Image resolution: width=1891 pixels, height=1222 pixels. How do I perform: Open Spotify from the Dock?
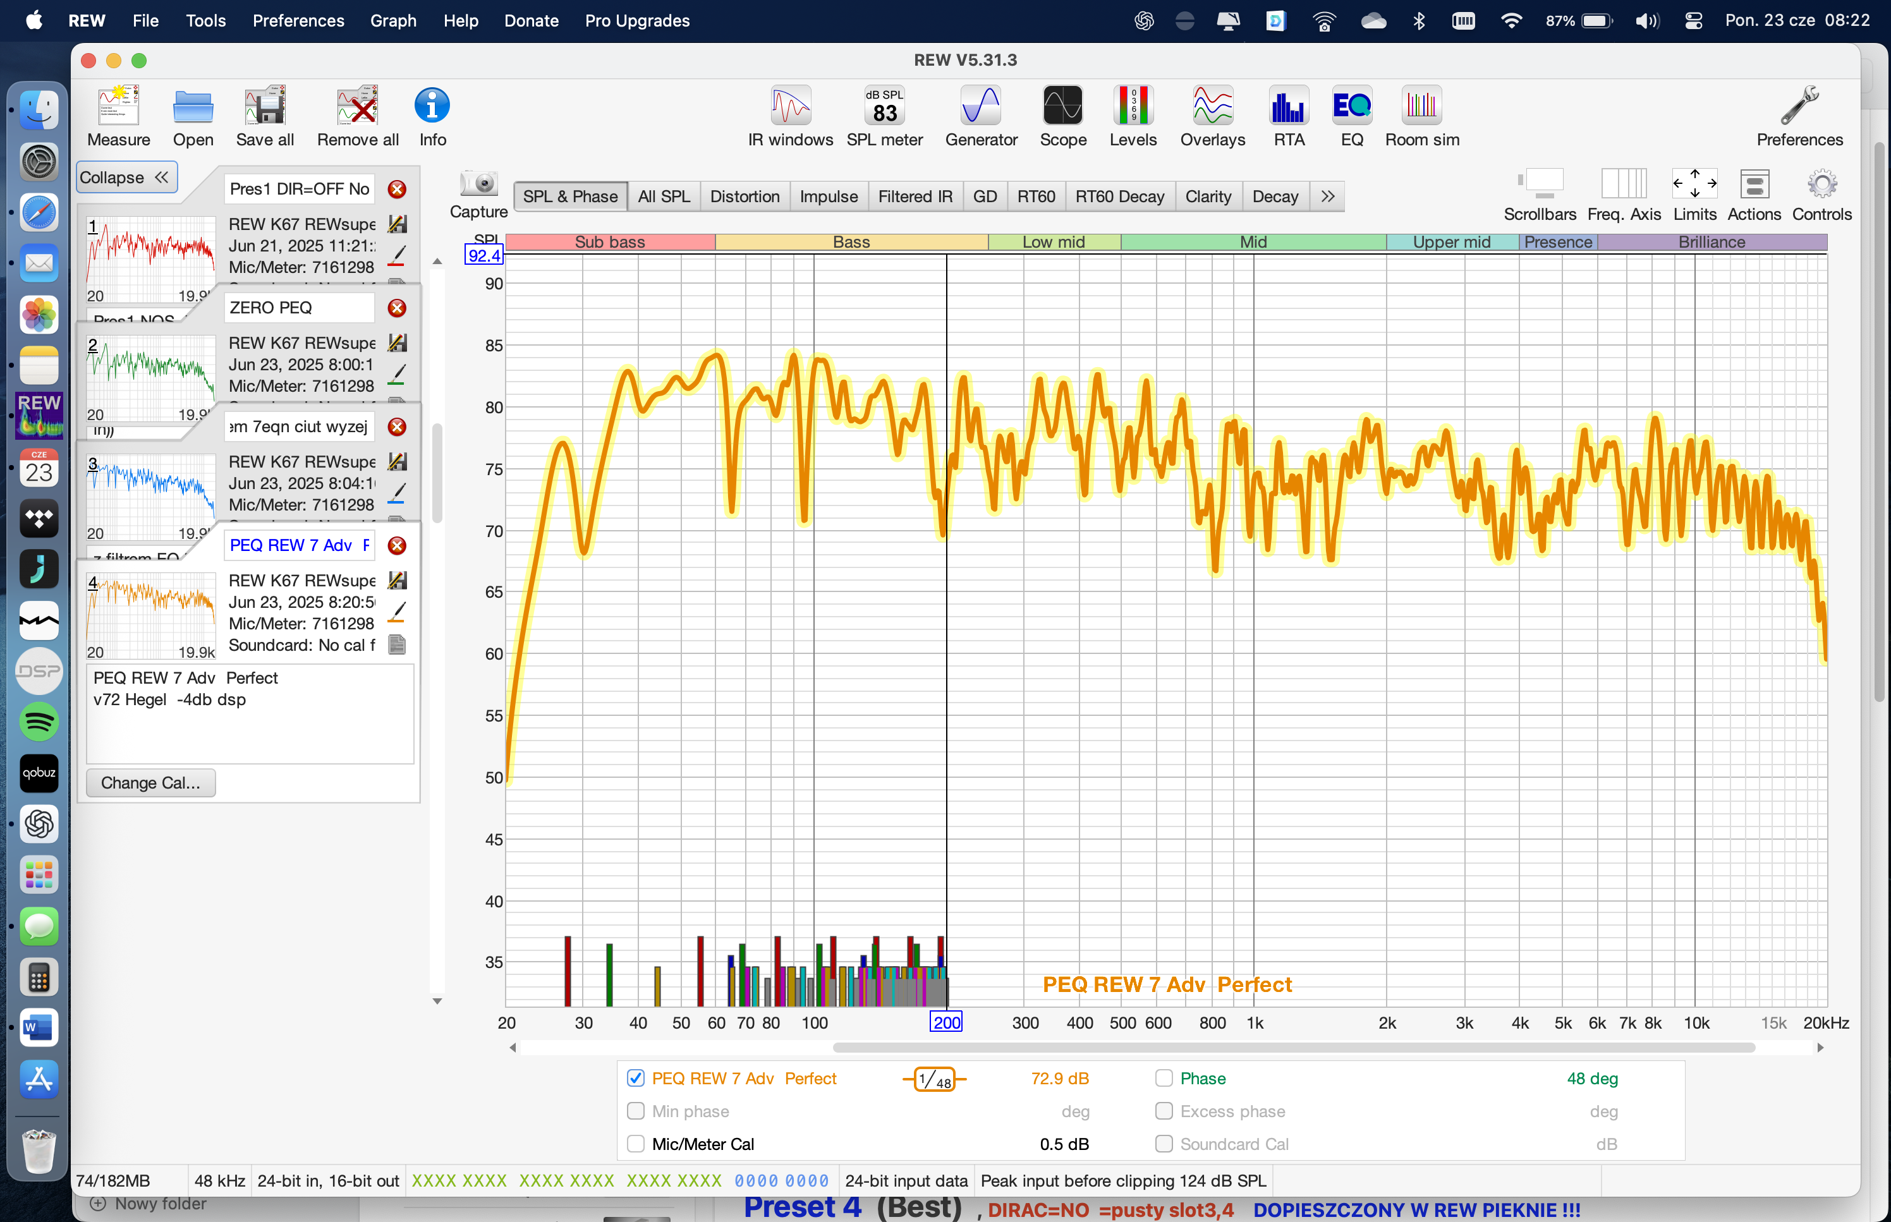(x=38, y=722)
